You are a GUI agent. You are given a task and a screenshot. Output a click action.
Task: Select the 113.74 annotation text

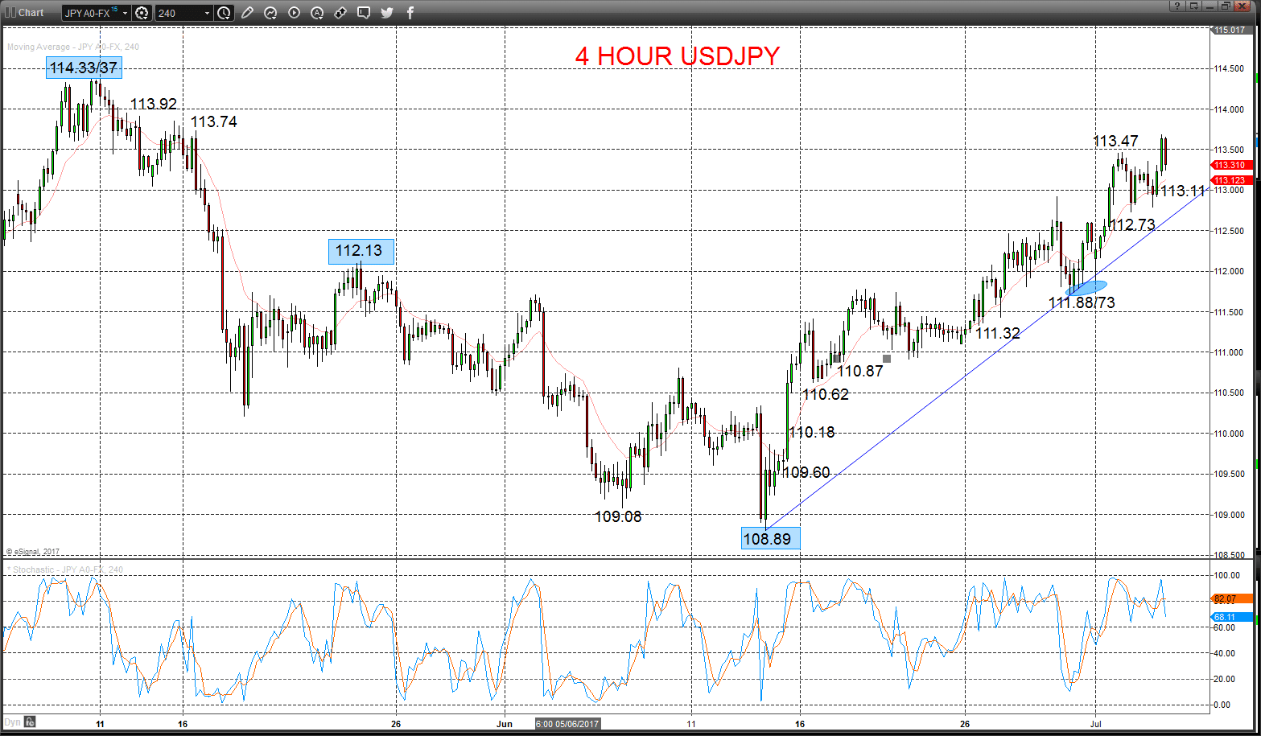[214, 121]
